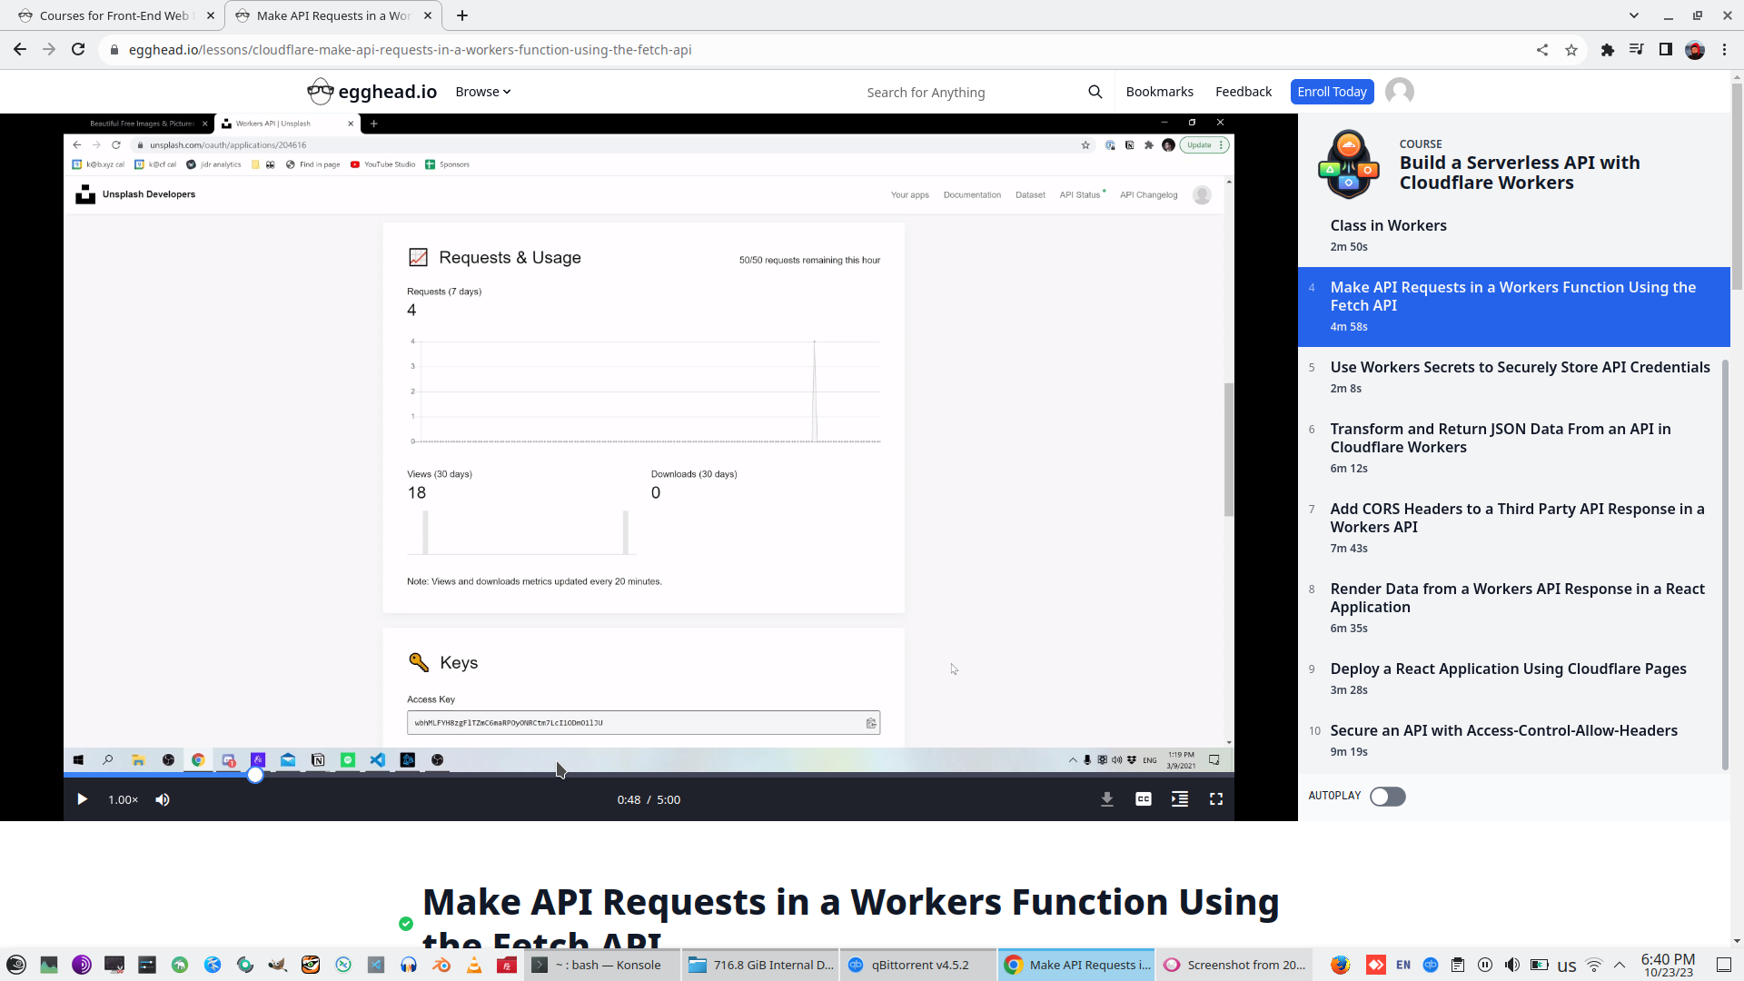Toggle the lesson list sidebar icon

1180,799
